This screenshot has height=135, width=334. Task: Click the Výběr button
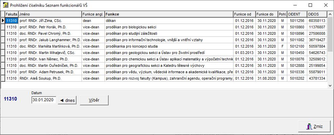click(x=94, y=100)
